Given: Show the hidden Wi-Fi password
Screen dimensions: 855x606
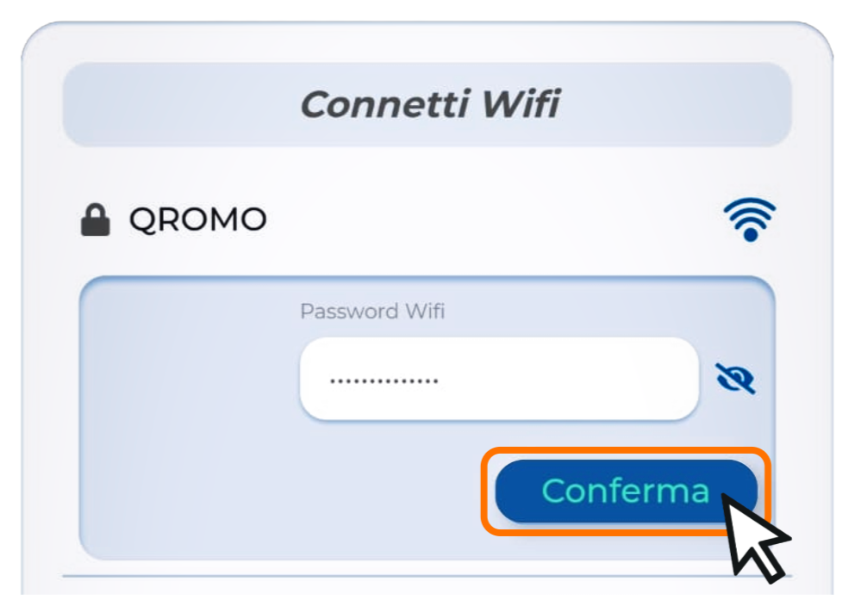Looking at the screenshot, I should 735,378.
